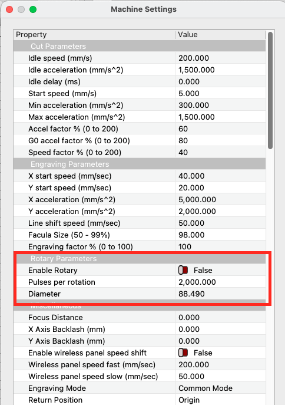Select the Max acceleration value field
Image resolution: width=285 pixels, height=405 pixels.
(x=220, y=117)
